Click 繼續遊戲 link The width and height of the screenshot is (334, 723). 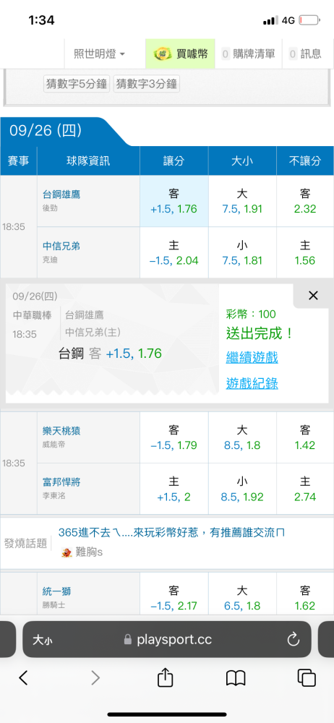252,357
